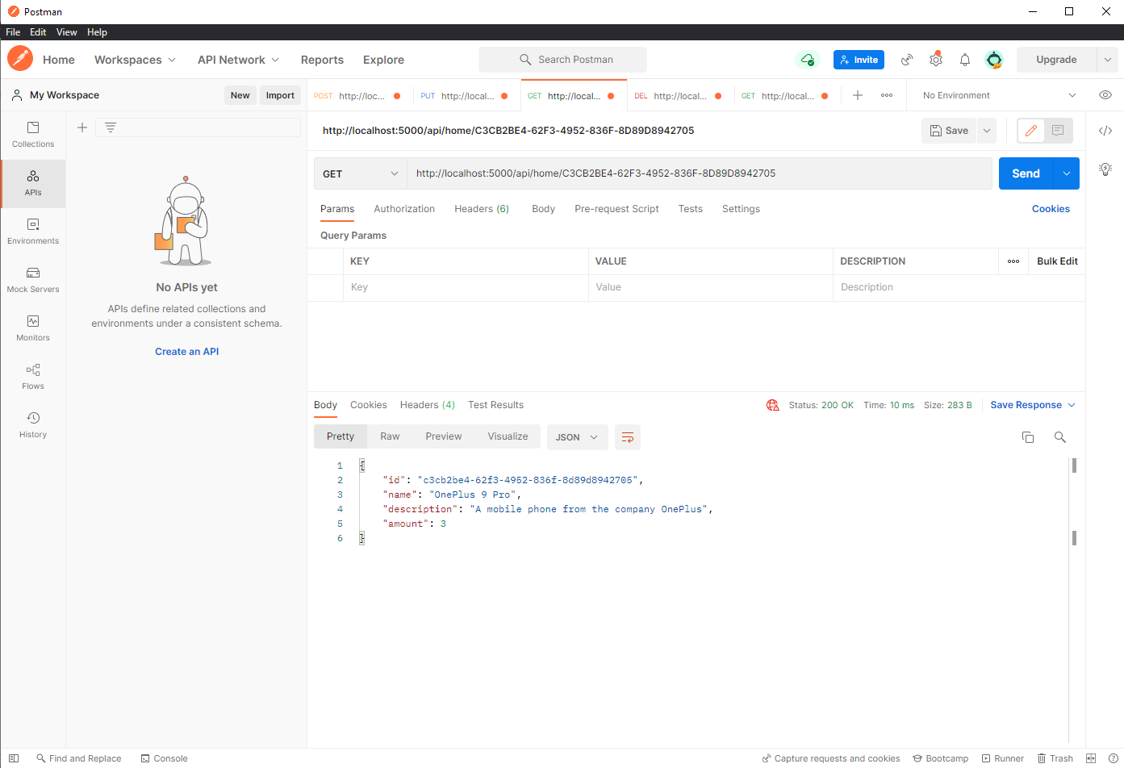Toggle the environment quick look eye icon

1105,94
